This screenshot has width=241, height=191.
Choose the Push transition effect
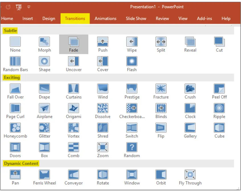point(103,42)
